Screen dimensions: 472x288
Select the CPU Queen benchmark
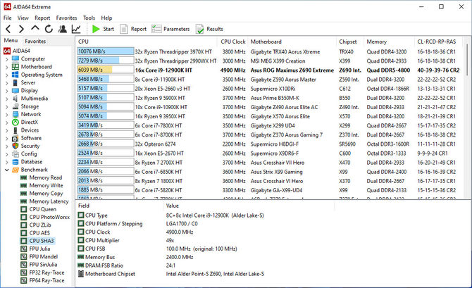tap(42, 209)
